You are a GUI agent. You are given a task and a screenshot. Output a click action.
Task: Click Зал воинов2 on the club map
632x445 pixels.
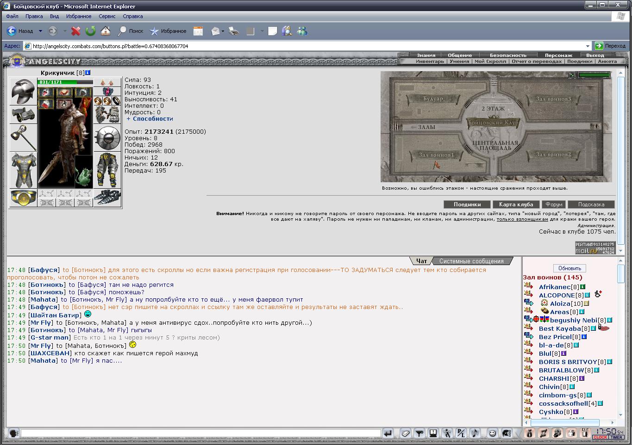pos(554,155)
